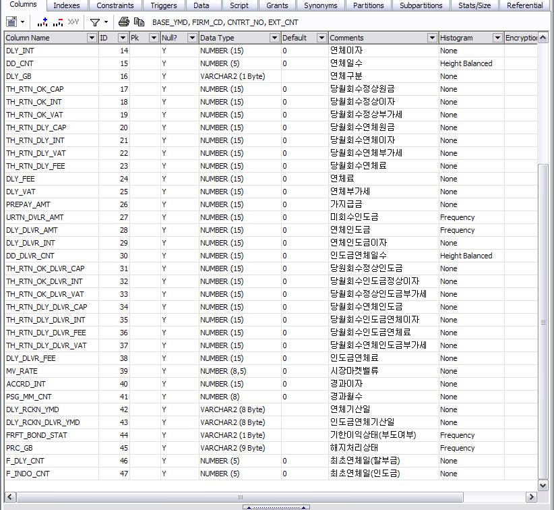This screenshot has width=554, height=510.
Task: Click the copy icon next to printer
Action: [x=139, y=22]
